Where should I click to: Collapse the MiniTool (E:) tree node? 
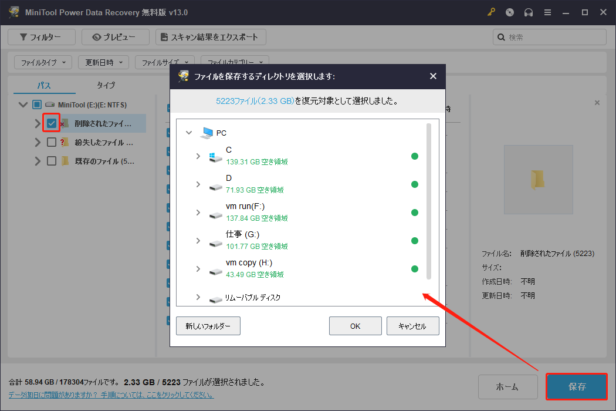point(23,105)
